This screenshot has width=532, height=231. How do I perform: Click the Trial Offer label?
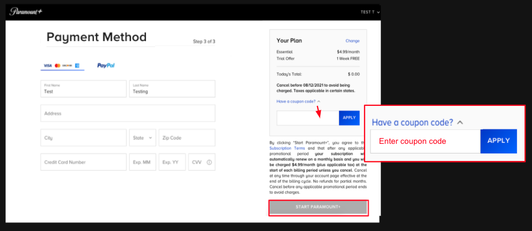286,58
